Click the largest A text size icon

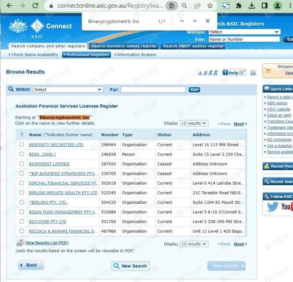coord(216,72)
